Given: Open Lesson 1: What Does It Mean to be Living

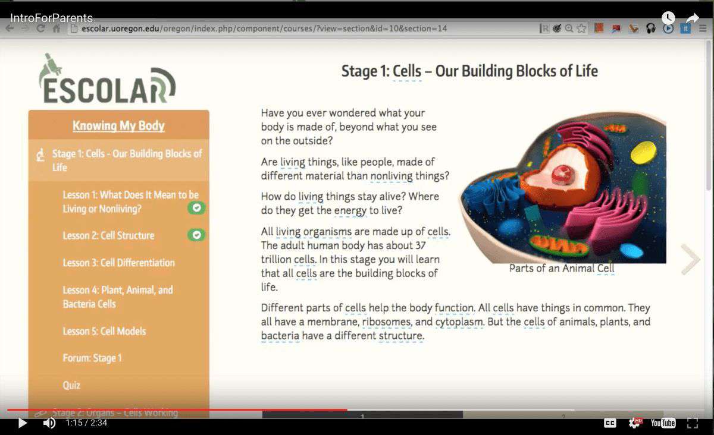Looking at the screenshot, I should click(x=130, y=202).
